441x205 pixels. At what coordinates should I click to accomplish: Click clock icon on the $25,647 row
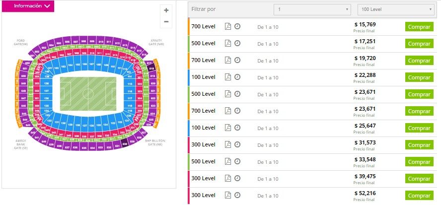pos(237,128)
